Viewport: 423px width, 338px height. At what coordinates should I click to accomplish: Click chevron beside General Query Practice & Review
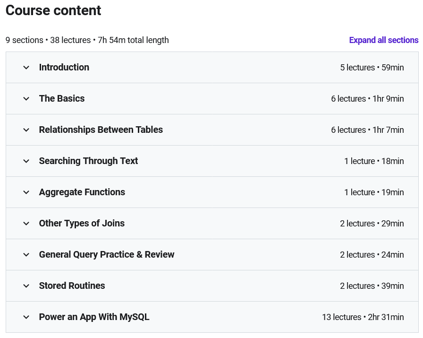[26, 255]
